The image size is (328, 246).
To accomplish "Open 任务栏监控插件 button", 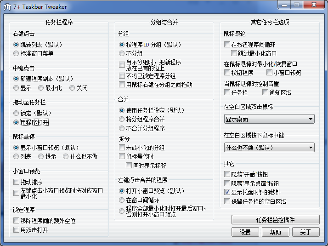I will [x=276, y=220].
